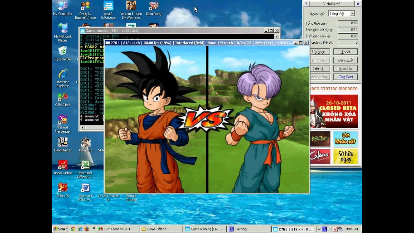Screen dimensions: 414x233
Task: Launch Chrome from the quick launch bar
Action: coord(73,229)
